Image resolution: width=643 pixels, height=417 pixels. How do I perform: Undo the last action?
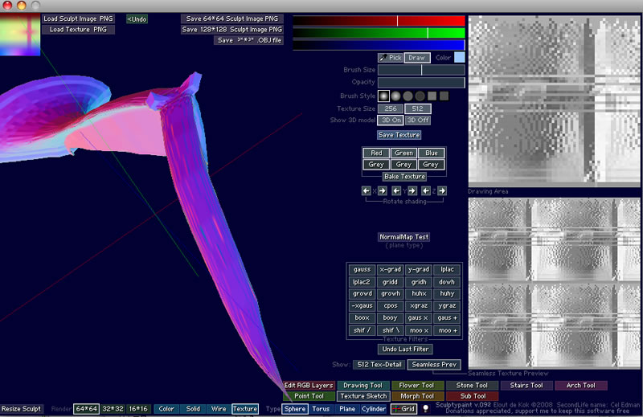click(x=137, y=19)
